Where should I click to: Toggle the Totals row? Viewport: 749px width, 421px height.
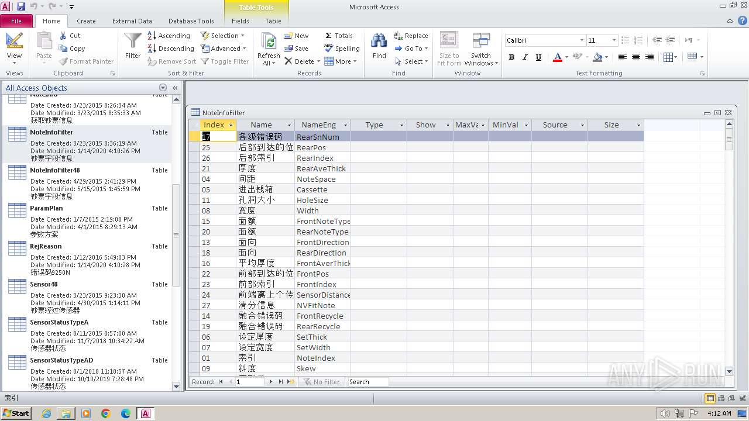click(x=339, y=36)
